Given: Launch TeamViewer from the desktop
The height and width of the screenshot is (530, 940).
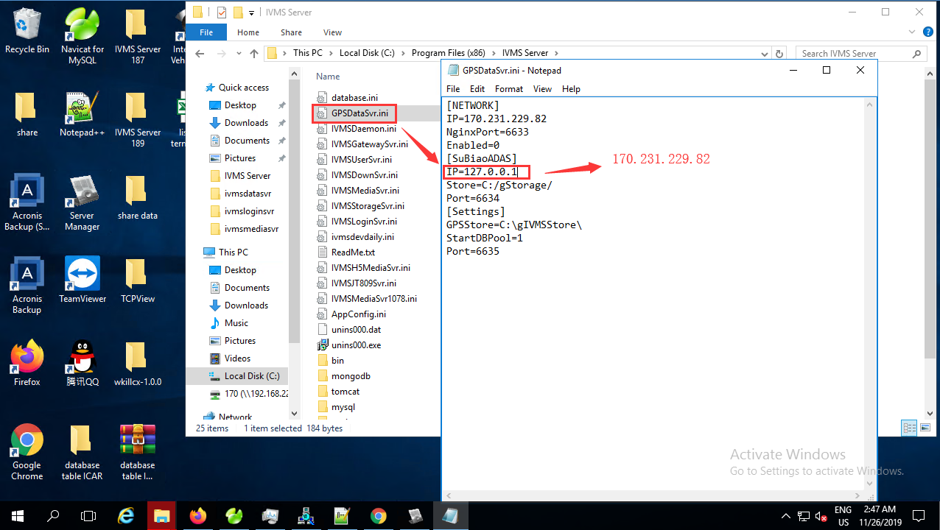Looking at the screenshot, I should [83, 280].
